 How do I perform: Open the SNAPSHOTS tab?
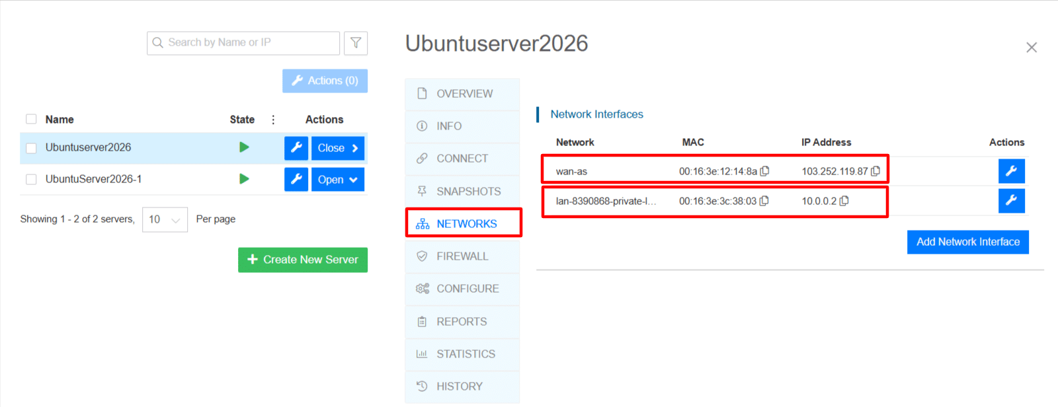point(462,192)
